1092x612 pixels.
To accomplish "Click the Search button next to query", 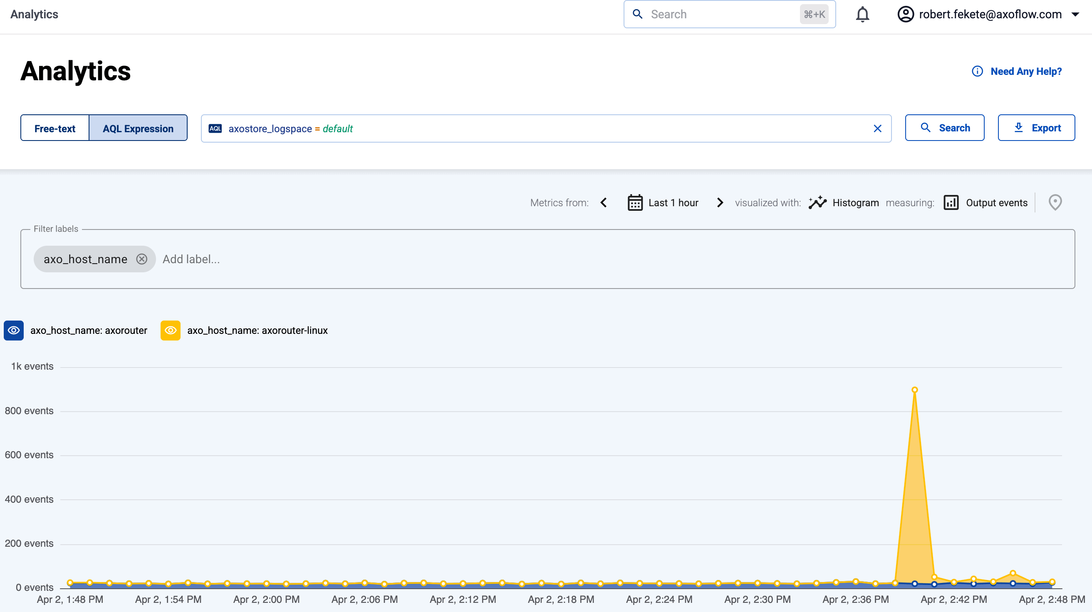I will click(x=944, y=128).
